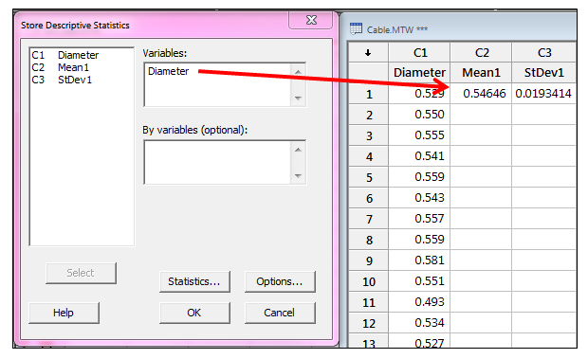
Task: Select worksheet row header 7
Action: click(369, 219)
